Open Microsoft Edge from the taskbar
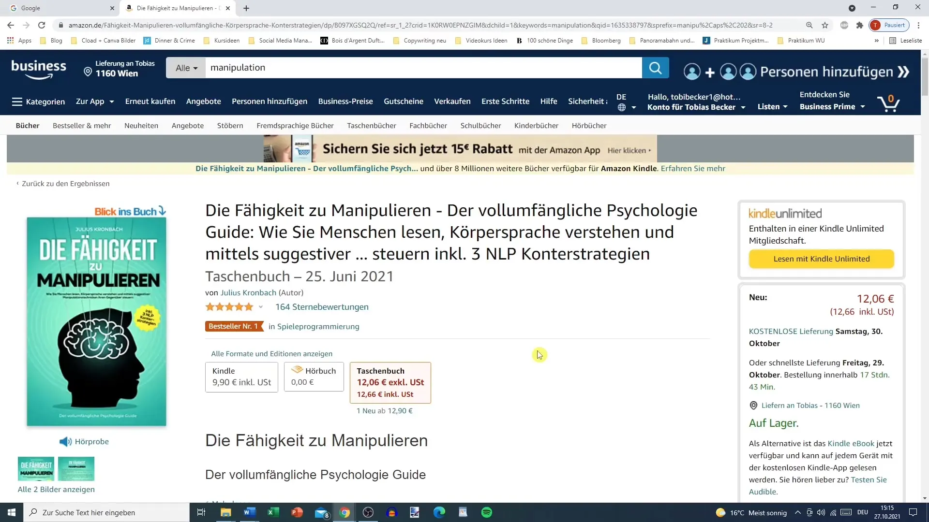This screenshot has width=929, height=522. click(439, 512)
